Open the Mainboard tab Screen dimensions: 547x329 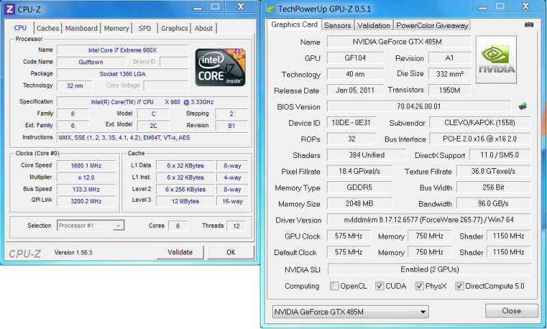[x=81, y=28]
